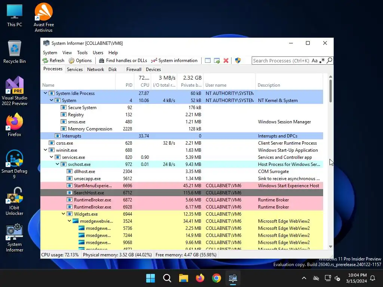The image size is (383, 287).
Task: Switch to the Devices tab
Action: tap(153, 69)
